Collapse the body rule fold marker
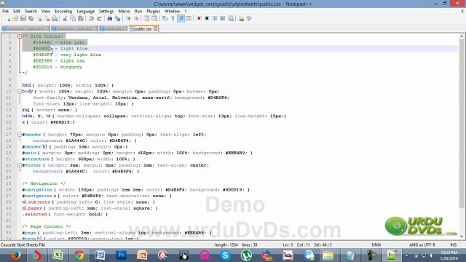466x262 pixels. 20,92
